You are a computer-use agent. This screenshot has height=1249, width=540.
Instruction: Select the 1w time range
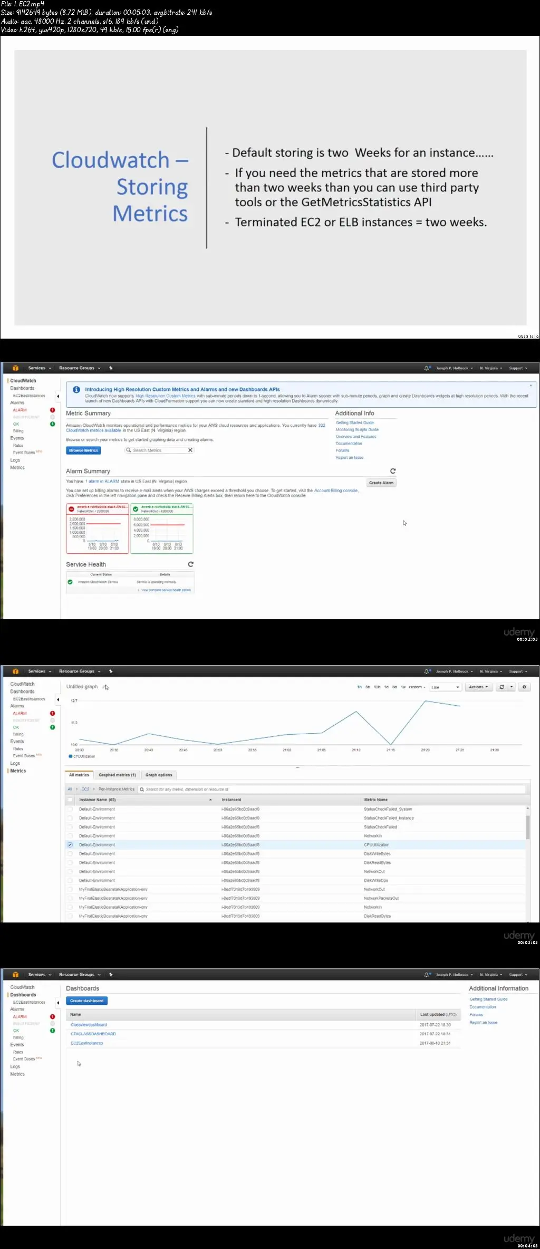point(403,687)
